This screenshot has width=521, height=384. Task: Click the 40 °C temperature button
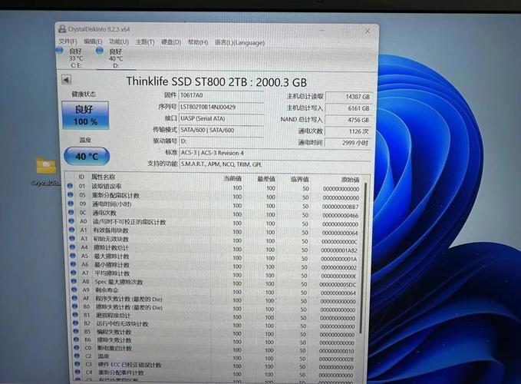coord(86,156)
